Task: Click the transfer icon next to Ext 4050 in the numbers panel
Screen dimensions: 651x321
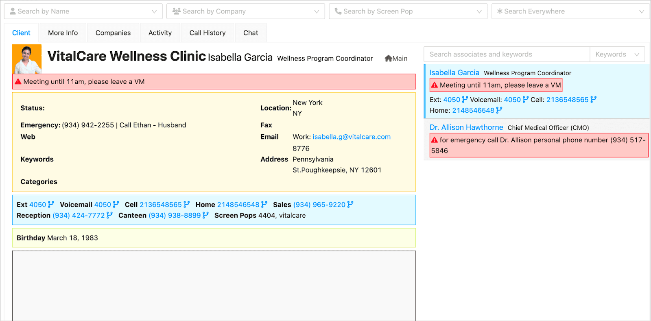Action: (51, 204)
